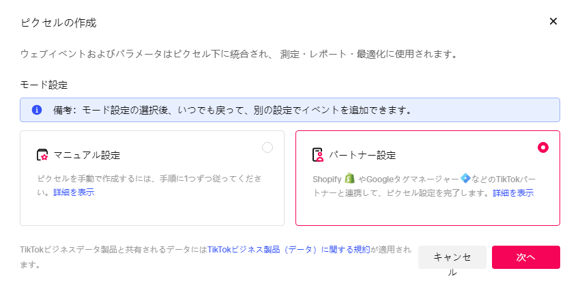Select the マニュアル設定 radio button
This screenshot has width=580, height=288.
[x=267, y=147]
